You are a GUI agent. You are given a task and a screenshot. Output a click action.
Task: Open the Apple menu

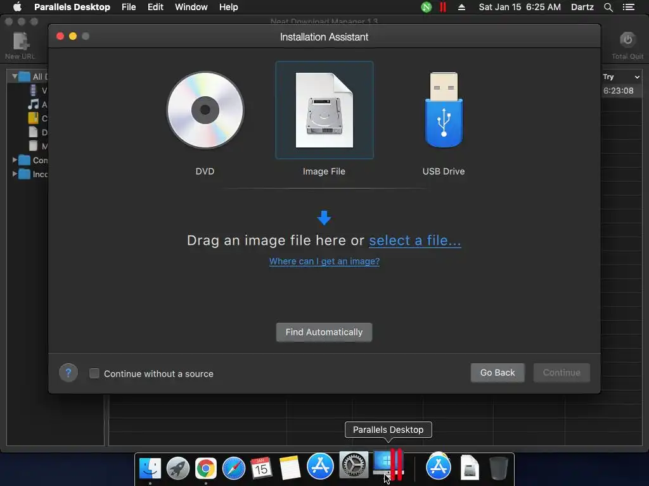click(x=17, y=7)
